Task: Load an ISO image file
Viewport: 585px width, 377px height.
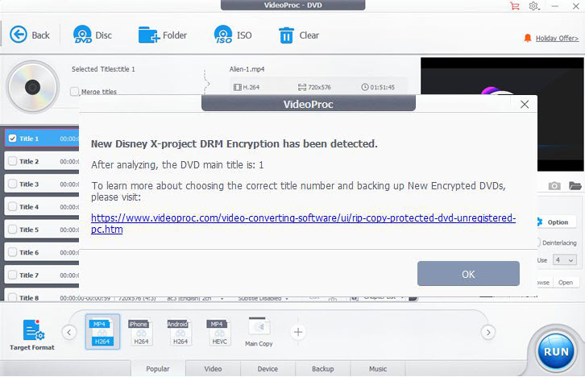Action: pyautogui.click(x=223, y=35)
